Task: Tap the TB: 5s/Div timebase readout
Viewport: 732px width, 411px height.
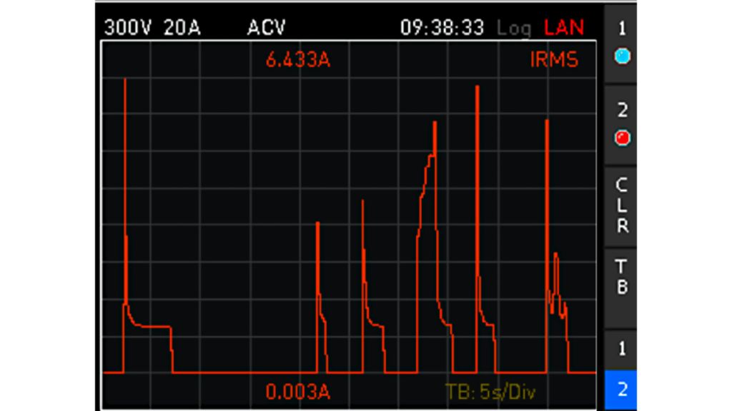Action: [x=490, y=392]
